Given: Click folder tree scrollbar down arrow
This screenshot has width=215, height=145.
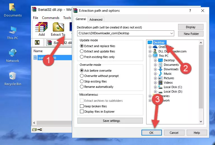Looking at the screenshot, I should point(201,122).
